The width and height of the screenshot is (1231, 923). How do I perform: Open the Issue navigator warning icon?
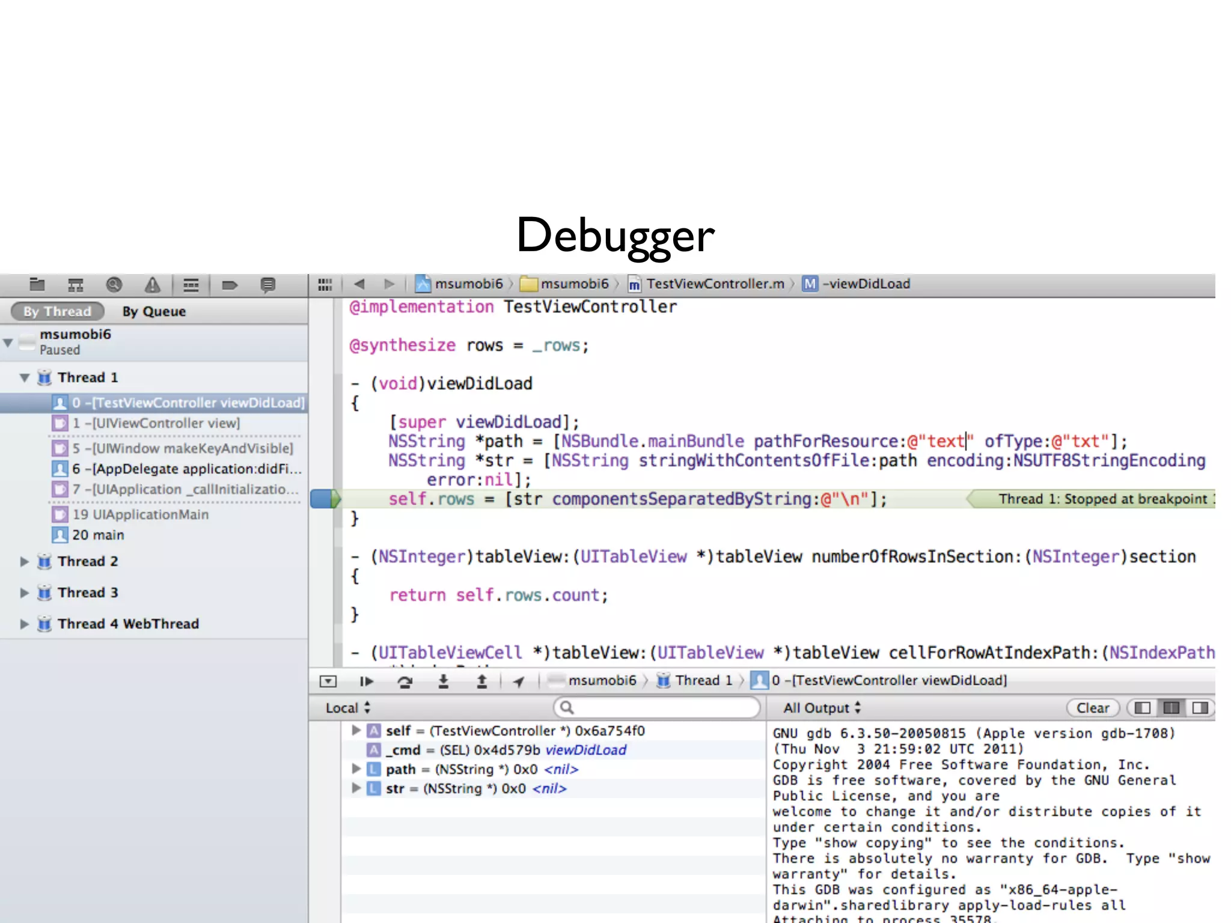tap(152, 285)
